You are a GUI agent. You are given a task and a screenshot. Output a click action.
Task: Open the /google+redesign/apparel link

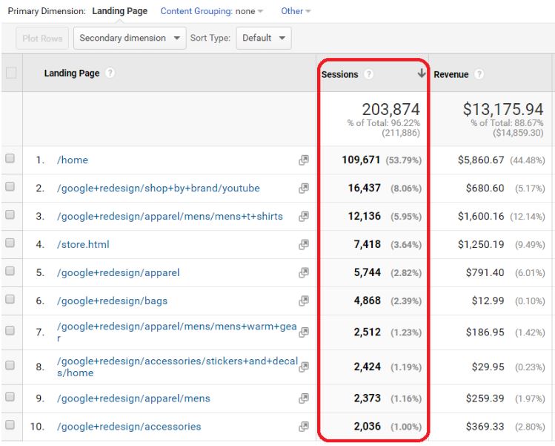pos(118,272)
